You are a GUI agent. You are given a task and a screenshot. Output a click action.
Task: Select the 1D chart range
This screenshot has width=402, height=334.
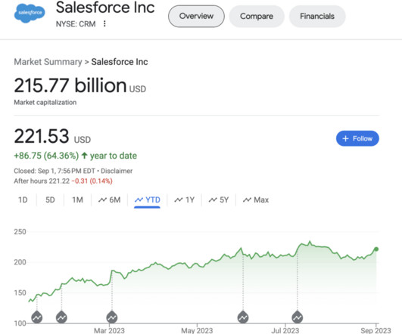tap(23, 200)
